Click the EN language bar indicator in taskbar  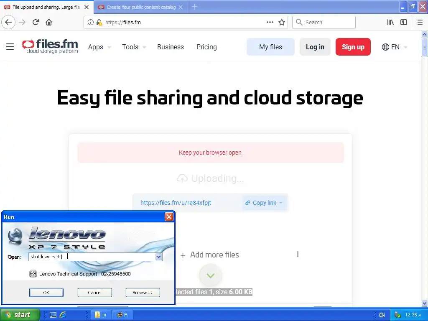coord(382,315)
